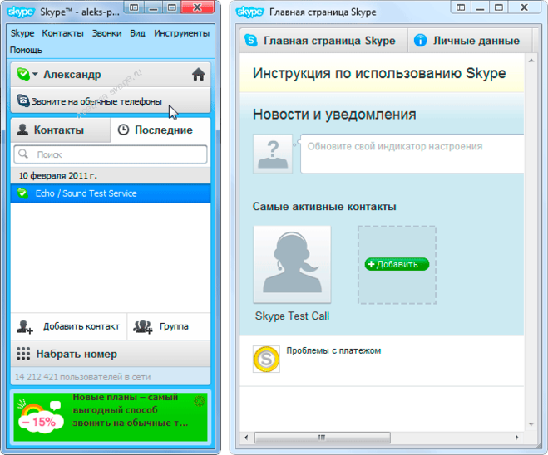Click the clock icon on Последние tab
The width and height of the screenshot is (548, 455).
(123, 130)
